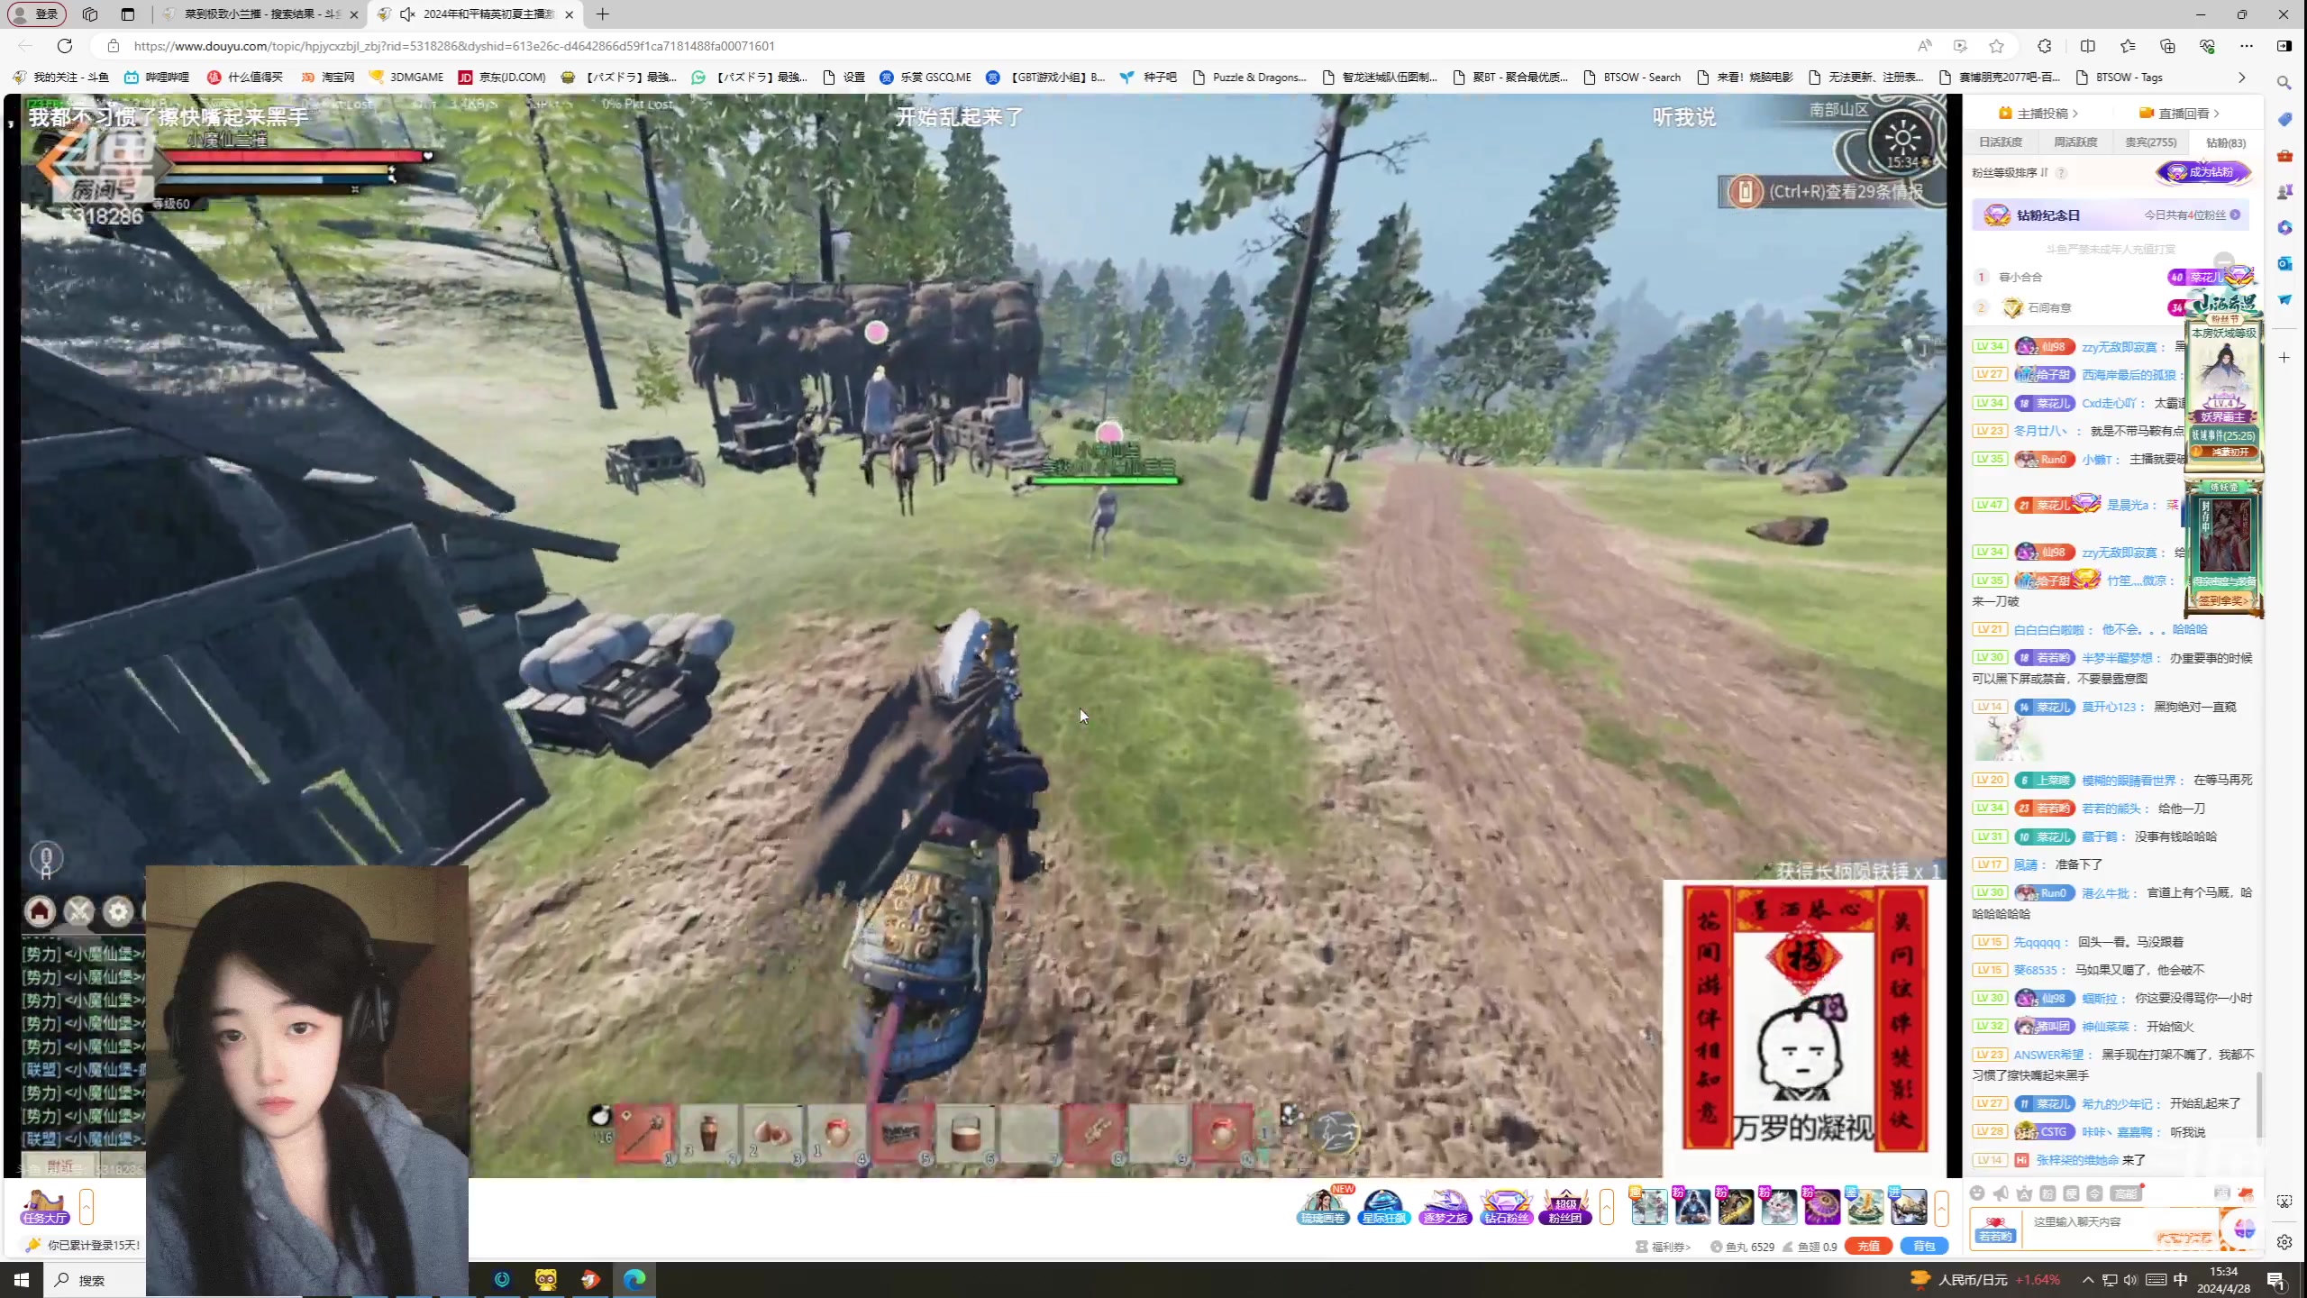Screen dimensions: 2307x1298
Task: Expand the gift list with right-side up chevron
Action: point(1941,1206)
